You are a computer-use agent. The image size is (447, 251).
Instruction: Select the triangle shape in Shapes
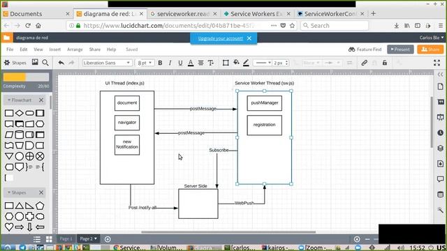coord(20,206)
